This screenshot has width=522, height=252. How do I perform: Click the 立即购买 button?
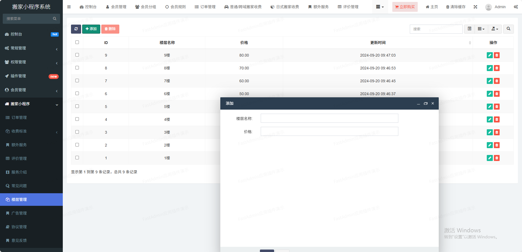click(405, 7)
